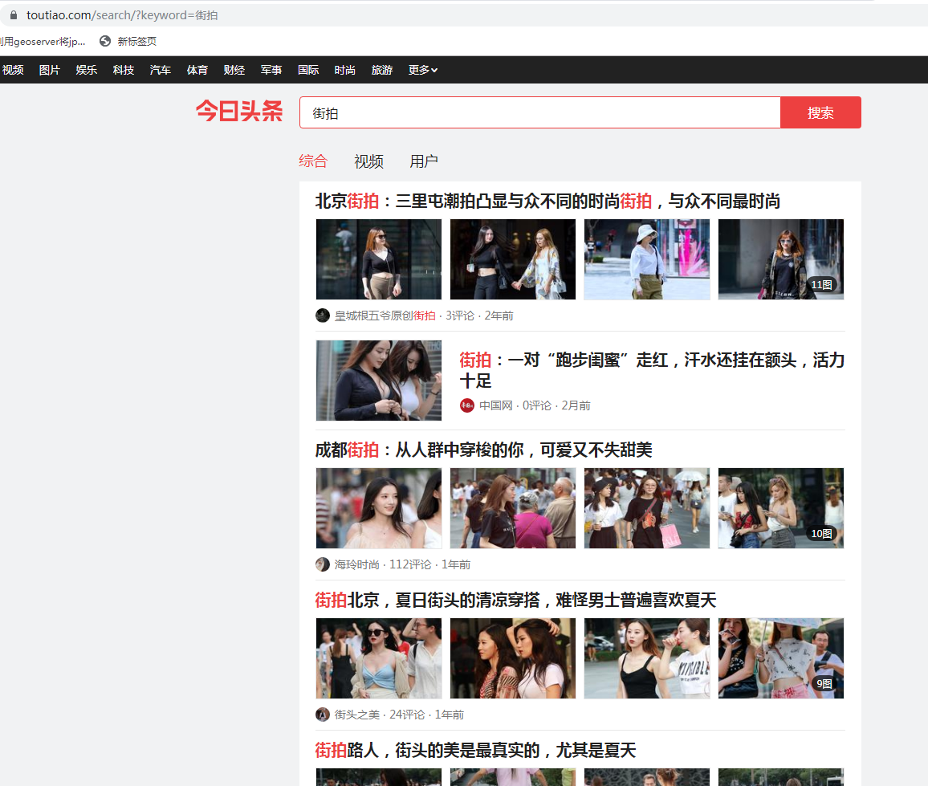This screenshot has width=928, height=786.
Task: Open the 财经 navigation item
Action: [x=234, y=70]
